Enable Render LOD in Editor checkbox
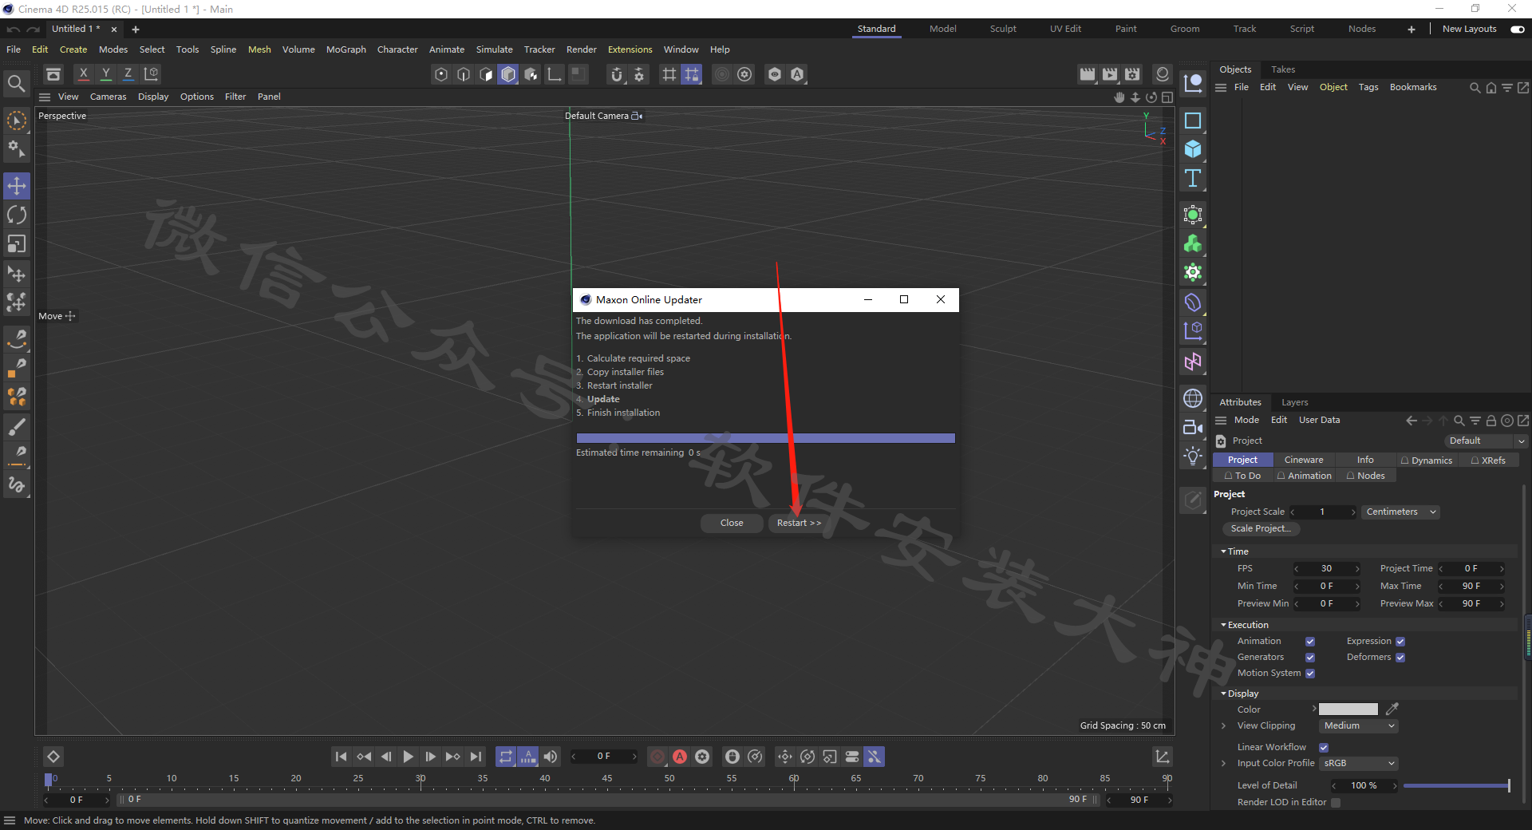Image resolution: width=1532 pixels, height=830 pixels. pyautogui.click(x=1336, y=803)
